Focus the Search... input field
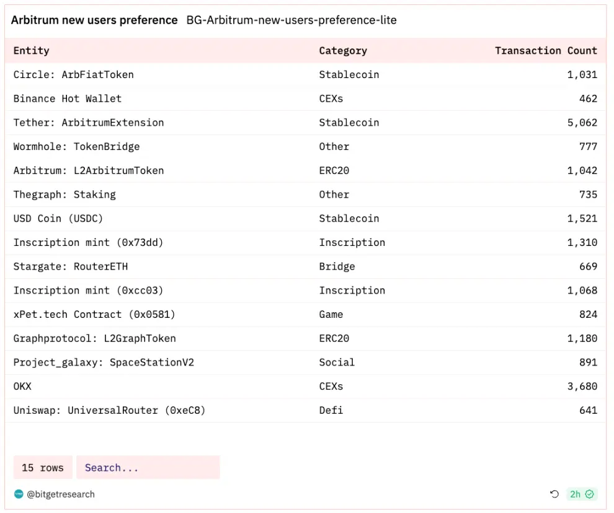The width and height of the screenshot is (614, 513). [148, 468]
